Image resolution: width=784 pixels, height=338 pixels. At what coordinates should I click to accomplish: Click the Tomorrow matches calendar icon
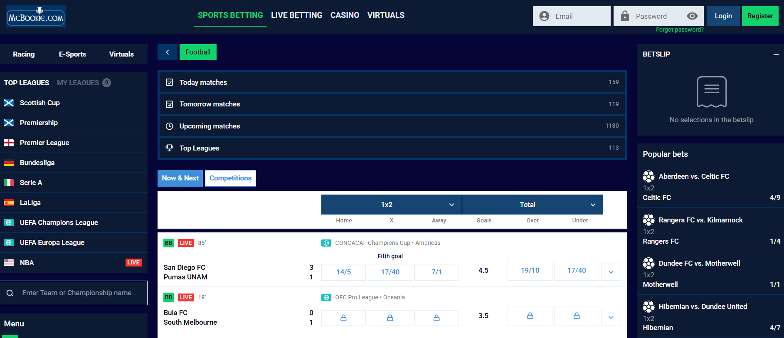(x=169, y=104)
